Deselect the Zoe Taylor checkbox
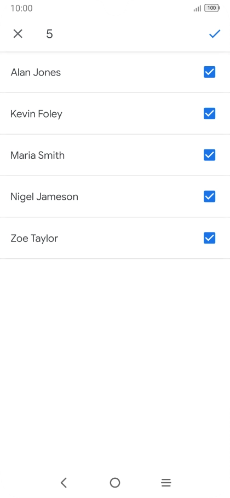 click(x=209, y=238)
